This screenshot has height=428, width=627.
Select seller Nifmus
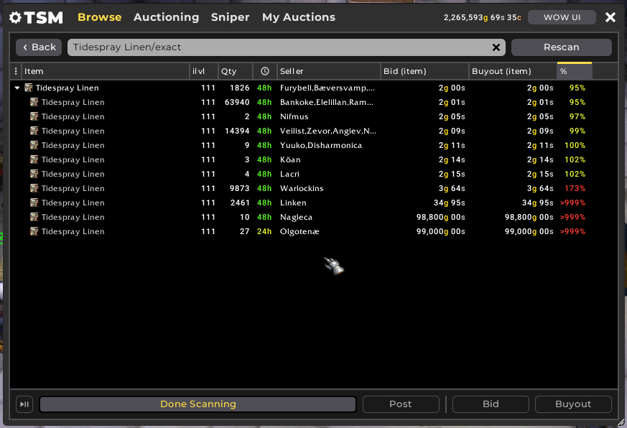pyautogui.click(x=294, y=116)
